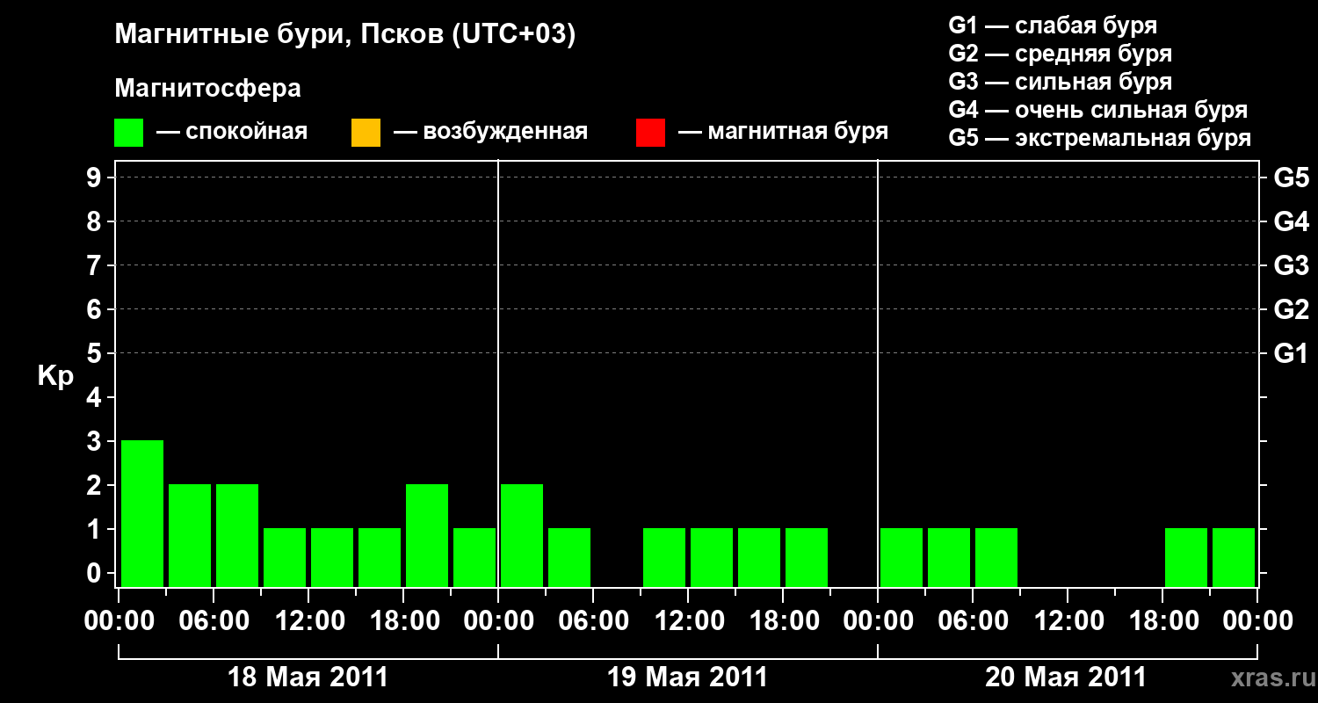Click the Kp 3 bar for 18 May 00:00–03:00

pos(142,513)
